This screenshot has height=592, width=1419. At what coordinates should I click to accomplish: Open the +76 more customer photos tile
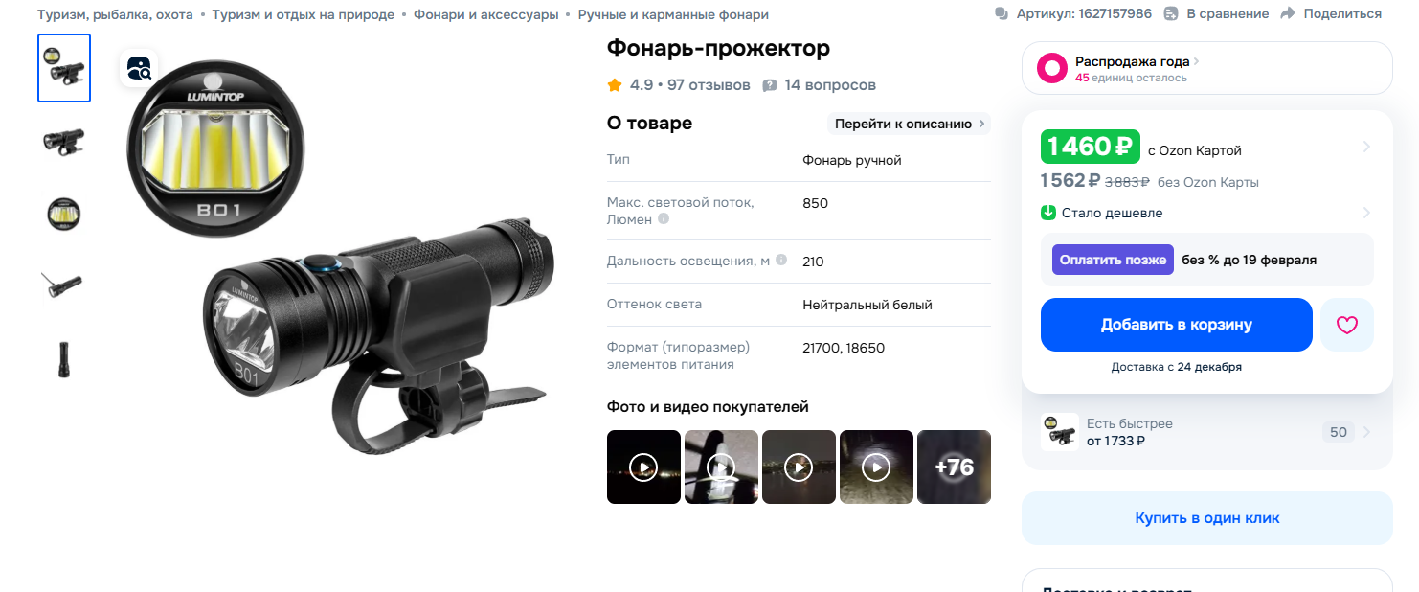click(x=954, y=467)
